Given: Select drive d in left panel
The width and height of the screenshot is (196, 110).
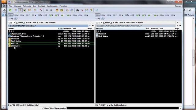Looking at the screenshot, I should (16, 15).
